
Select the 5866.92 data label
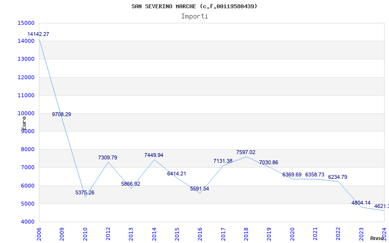click(x=130, y=184)
